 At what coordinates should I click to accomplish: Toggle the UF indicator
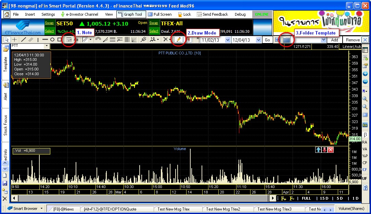pos(364,178)
